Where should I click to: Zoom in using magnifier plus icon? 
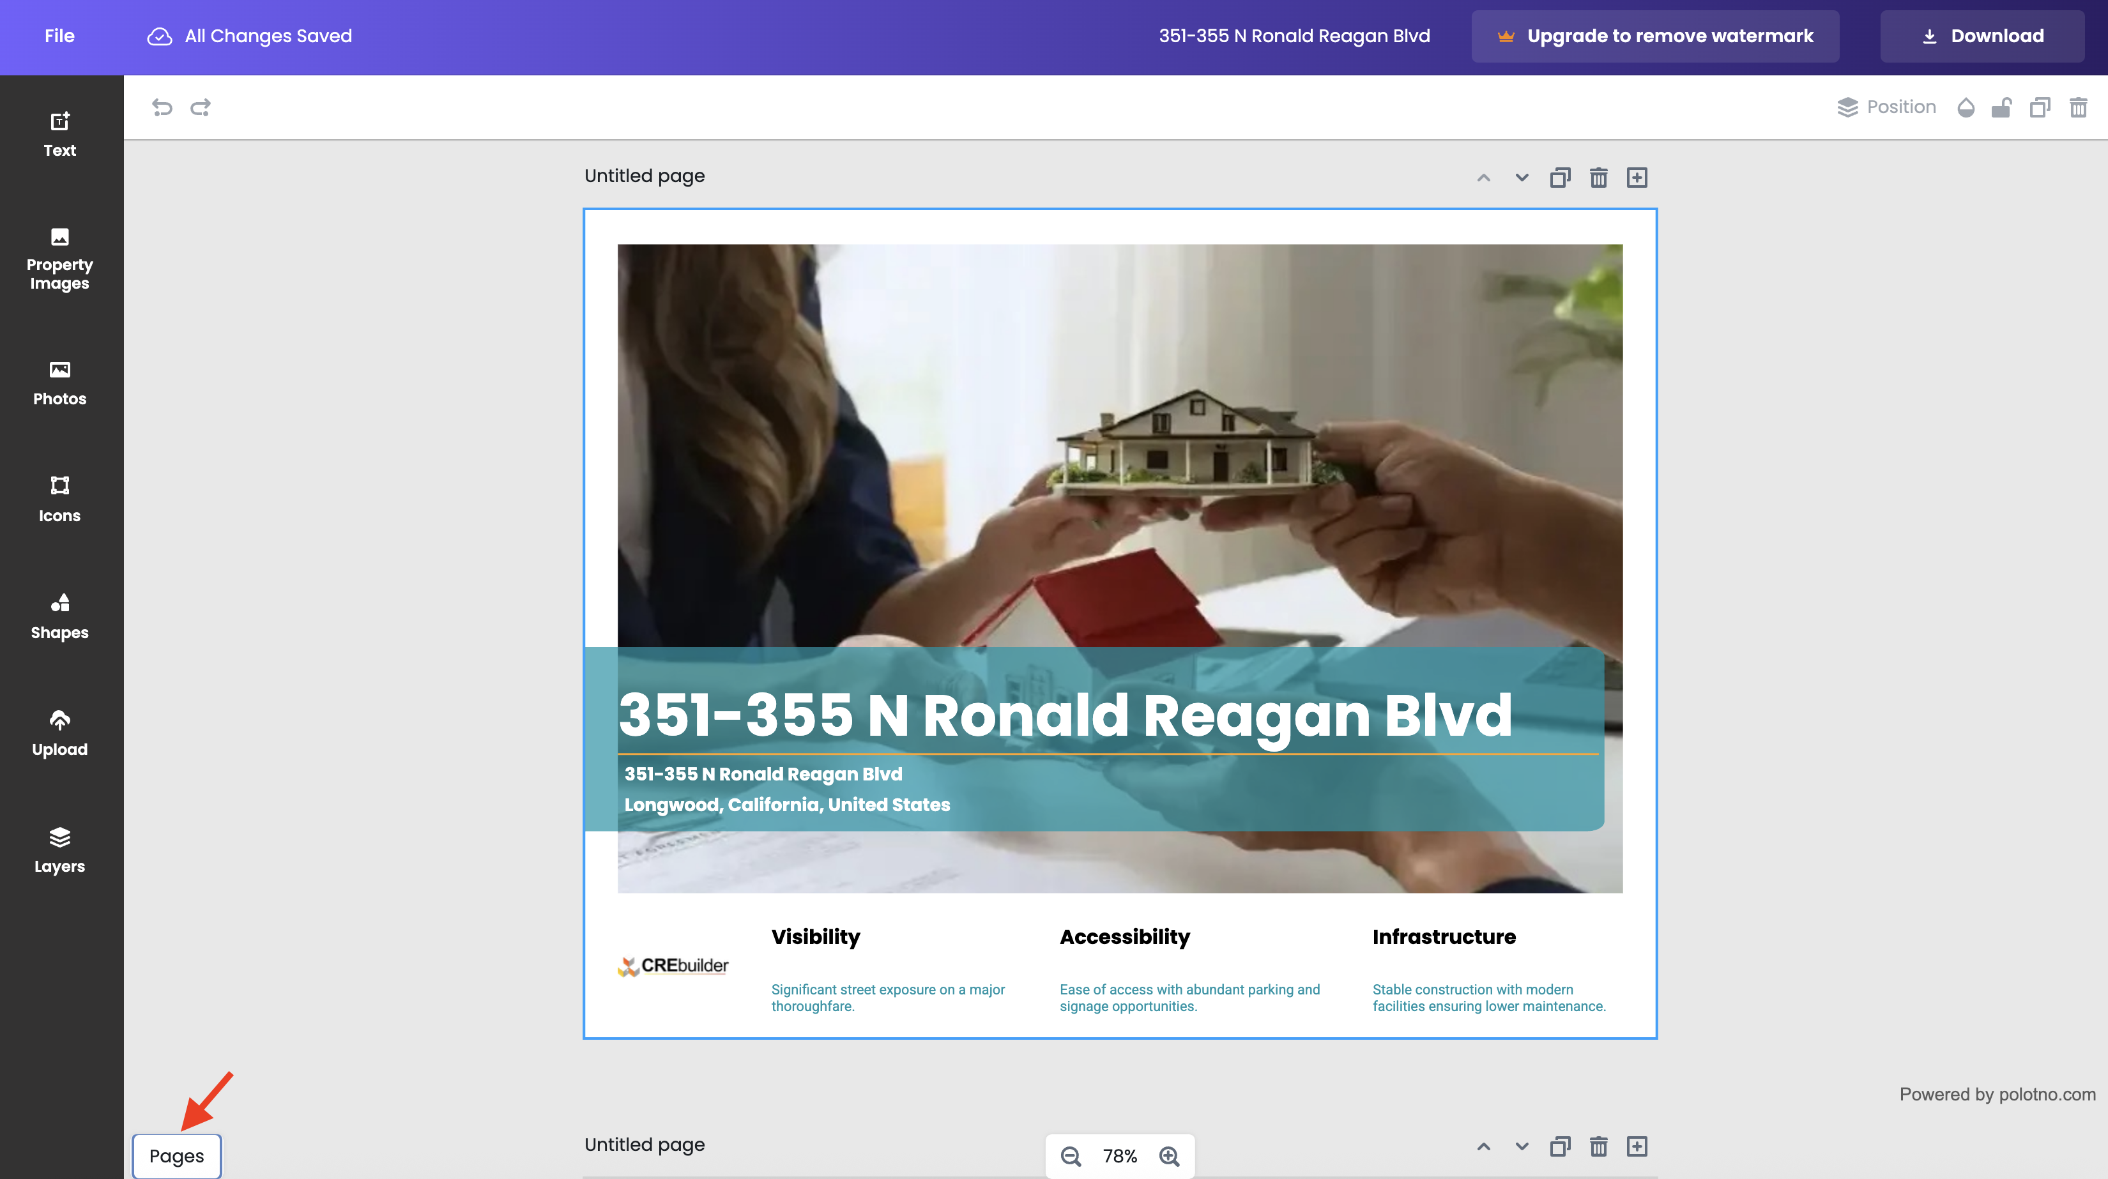[x=1170, y=1156]
